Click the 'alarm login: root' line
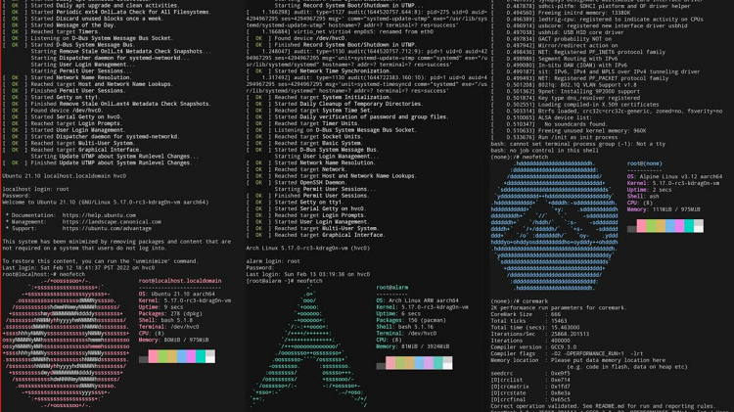The width and height of the screenshot is (734, 412). tap(273, 261)
